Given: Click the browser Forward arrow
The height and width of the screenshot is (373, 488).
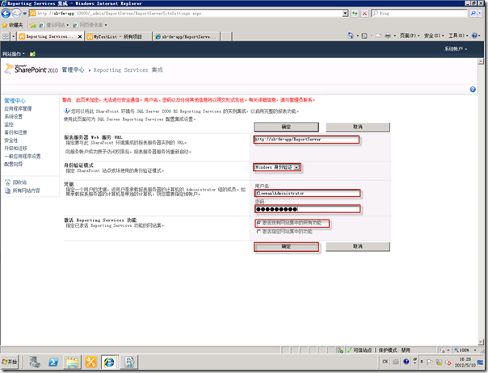Looking at the screenshot, I should click(16, 14).
